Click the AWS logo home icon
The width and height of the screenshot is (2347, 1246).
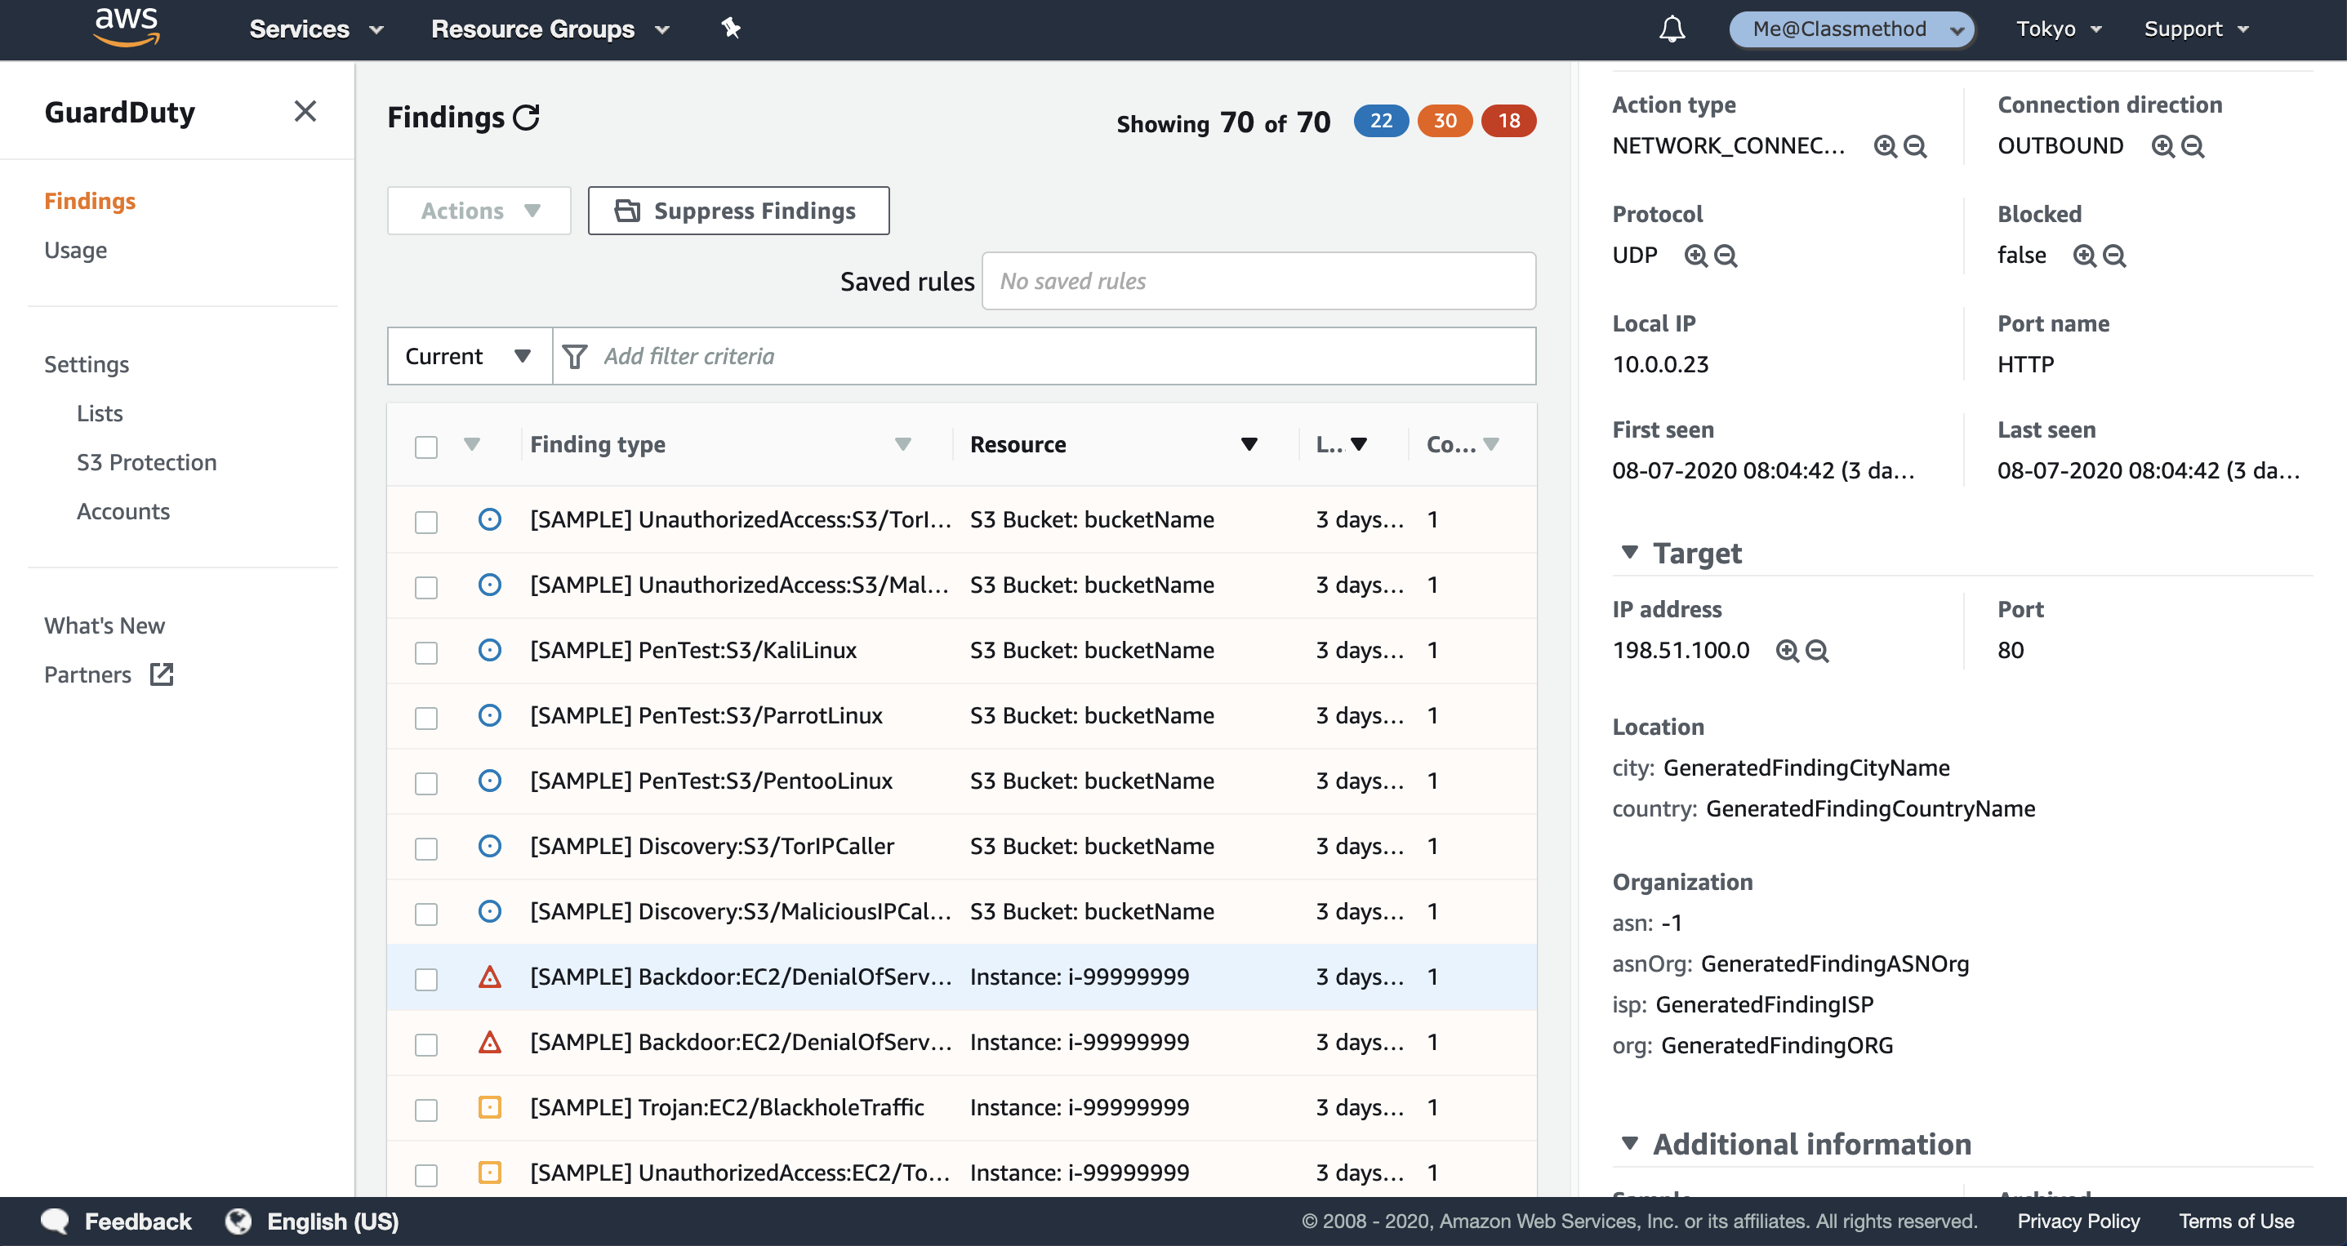click(127, 27)
